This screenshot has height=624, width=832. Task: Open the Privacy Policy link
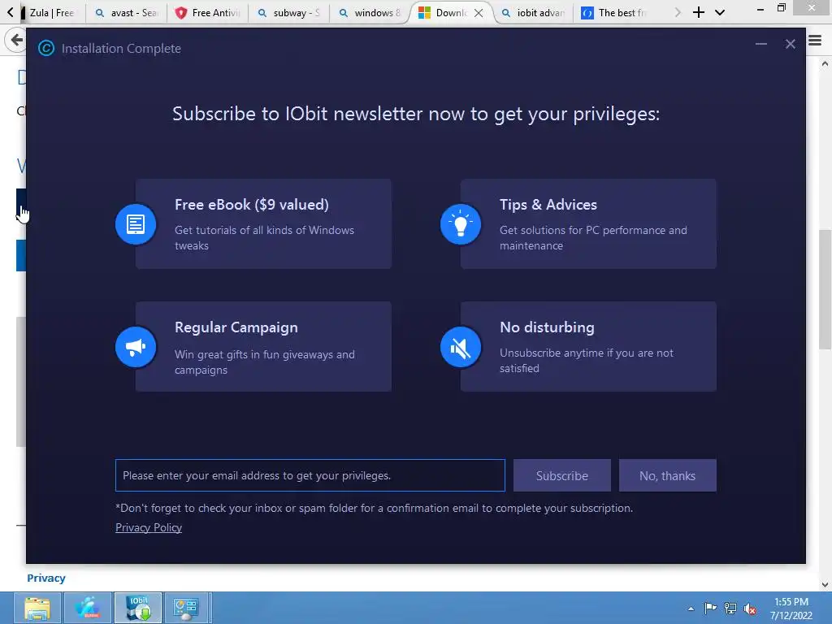pos(149,527)
